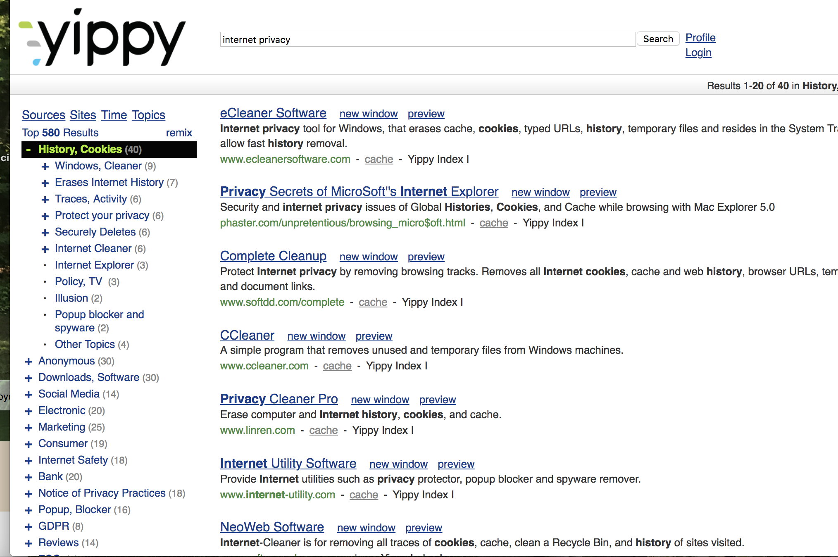
Task: Expand the Internet Safety cluster
Action: (29, 461)
